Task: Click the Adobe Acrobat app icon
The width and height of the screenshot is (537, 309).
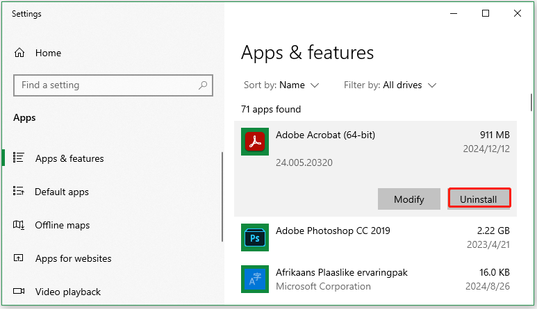Action: click(254, 142)
